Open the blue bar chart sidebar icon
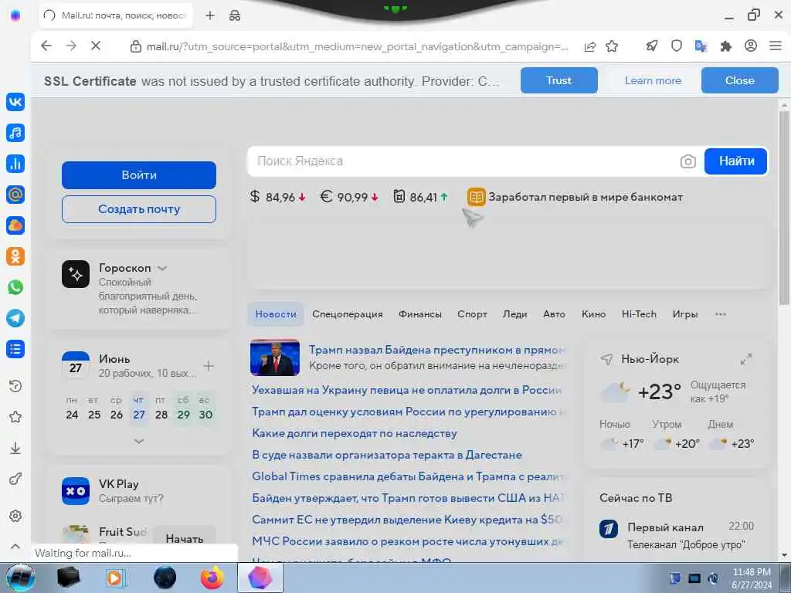Image resolution: width=791 pixels, height=593 pixels. (x=15, y=164)
